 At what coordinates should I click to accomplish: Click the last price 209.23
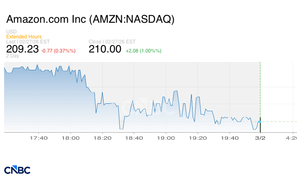point(22,49)
